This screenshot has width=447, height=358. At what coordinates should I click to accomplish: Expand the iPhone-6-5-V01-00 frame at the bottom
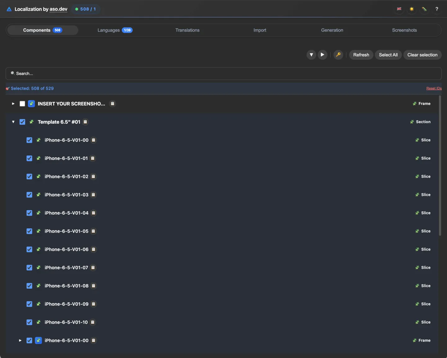[20, 341]
